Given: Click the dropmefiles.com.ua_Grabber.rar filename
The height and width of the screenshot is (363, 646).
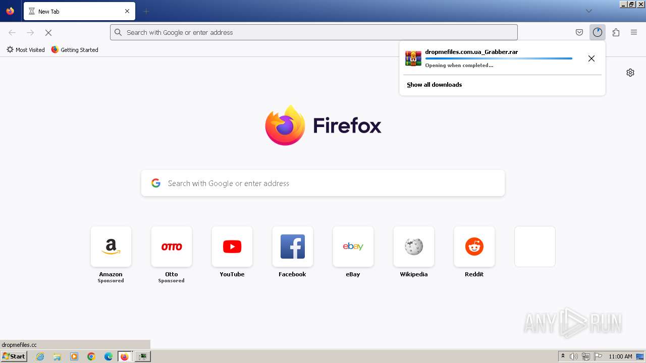Looking at the screenshot, I should 471,51.
